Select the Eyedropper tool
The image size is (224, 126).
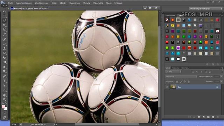(4, 34)
